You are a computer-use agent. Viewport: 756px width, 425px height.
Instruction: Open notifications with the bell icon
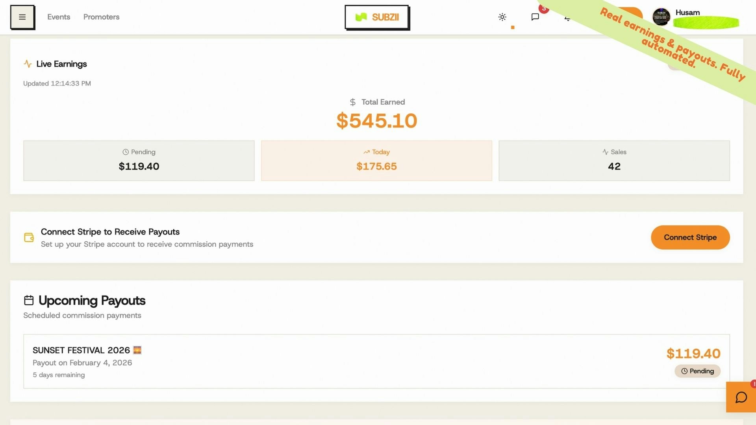[567, 18]
